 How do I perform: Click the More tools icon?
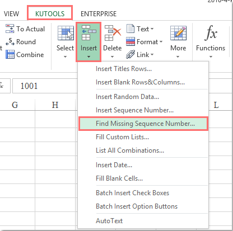click(x=178, y=33)
